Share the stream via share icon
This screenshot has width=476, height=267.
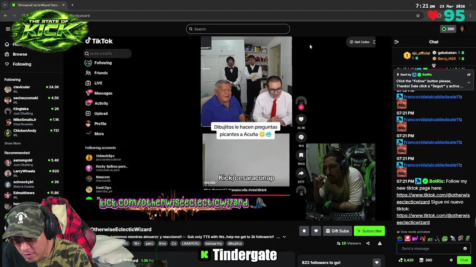tap(368, 244)
